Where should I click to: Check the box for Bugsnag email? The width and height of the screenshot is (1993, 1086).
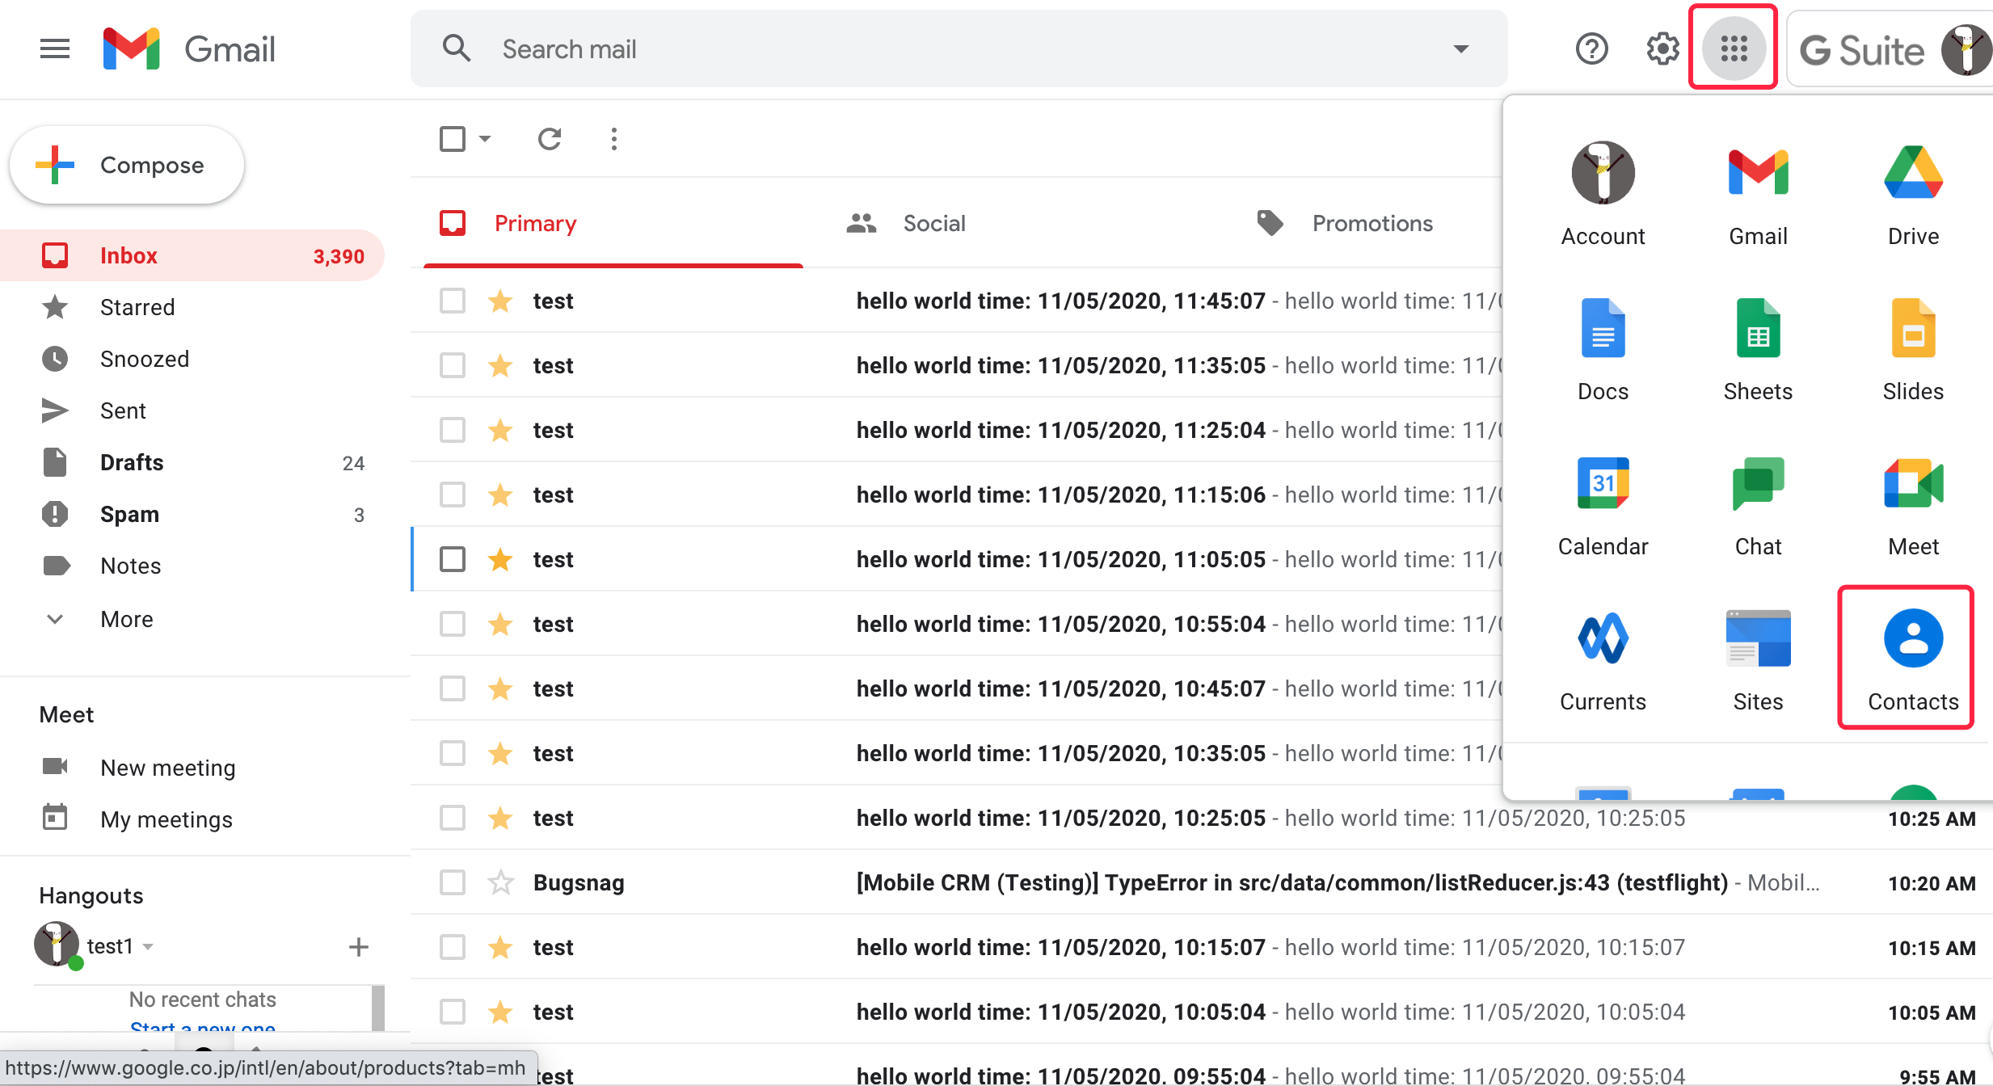pos(453,882)
